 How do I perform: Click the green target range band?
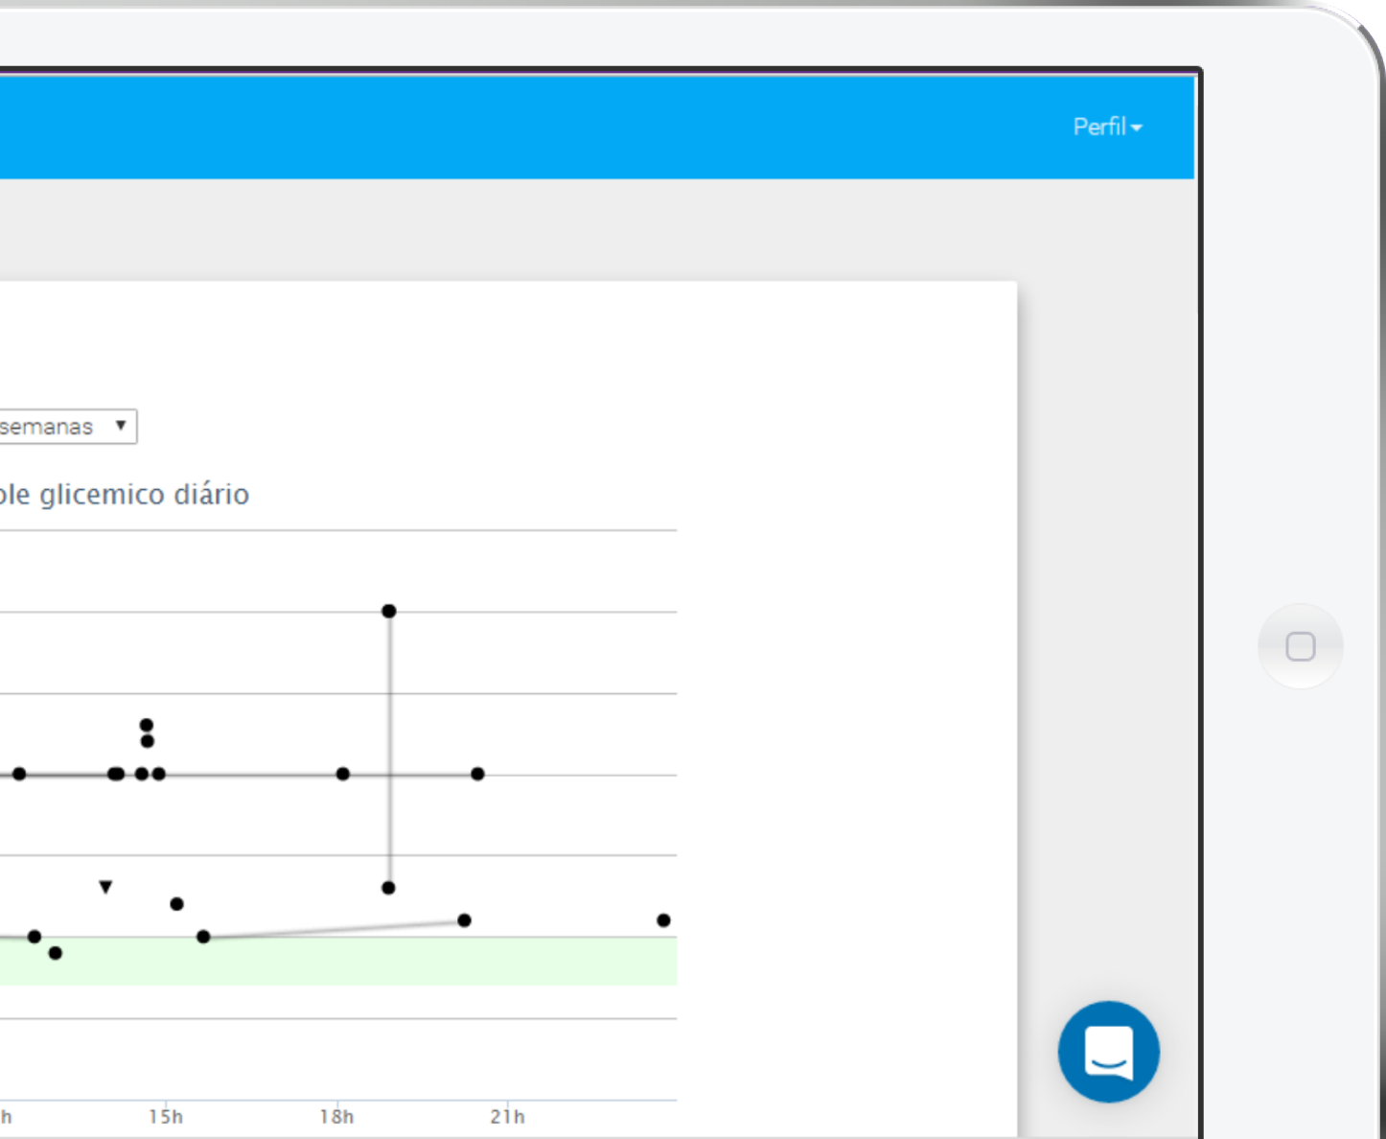click(x=338, y=962)
